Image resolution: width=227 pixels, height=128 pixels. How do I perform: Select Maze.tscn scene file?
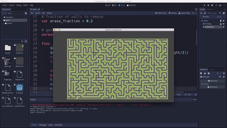20,62
